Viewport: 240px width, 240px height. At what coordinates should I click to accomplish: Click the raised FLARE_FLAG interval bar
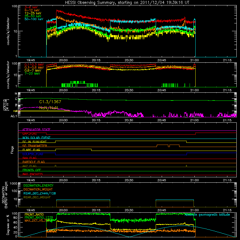tap(73, 149)
